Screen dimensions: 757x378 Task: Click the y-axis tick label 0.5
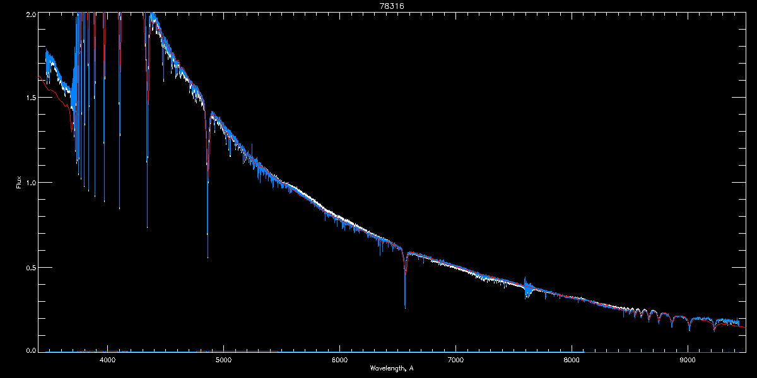[x=30, y=267]
